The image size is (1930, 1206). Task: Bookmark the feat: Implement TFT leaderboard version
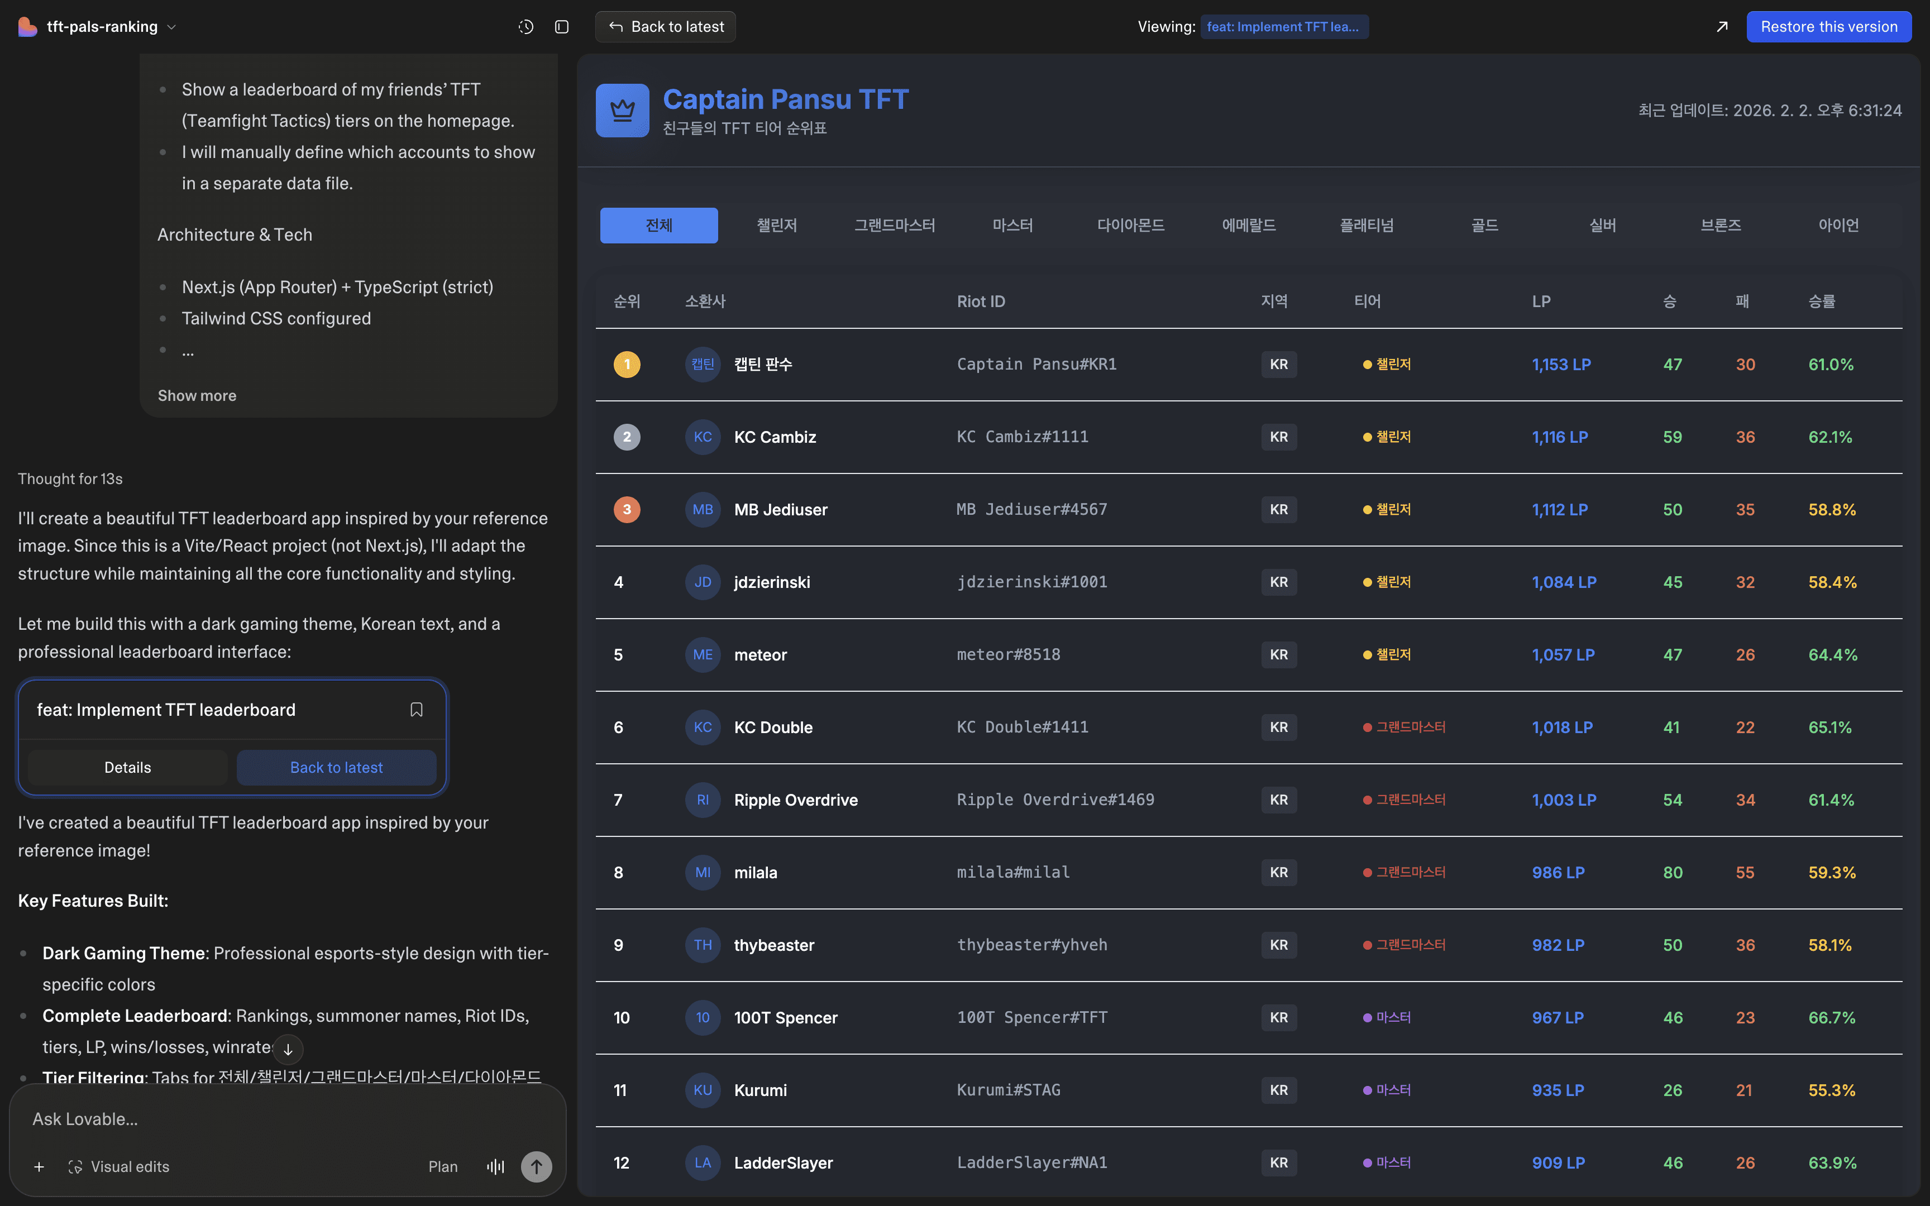[416, 709]
